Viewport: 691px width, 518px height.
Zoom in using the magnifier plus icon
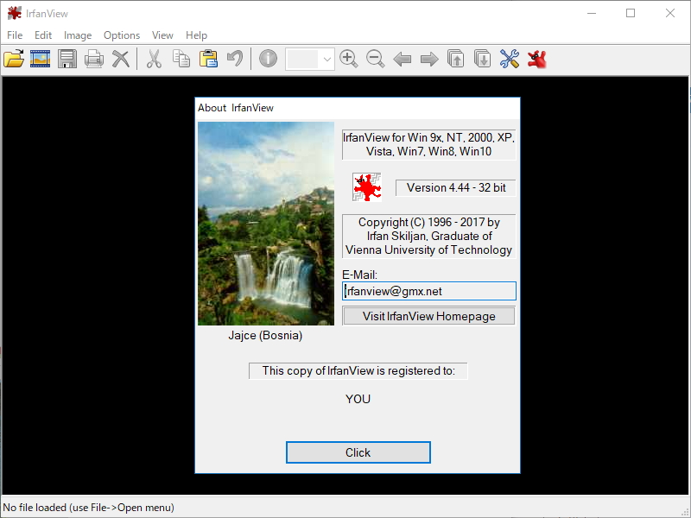pyautogui.click(x=349, y=59)
